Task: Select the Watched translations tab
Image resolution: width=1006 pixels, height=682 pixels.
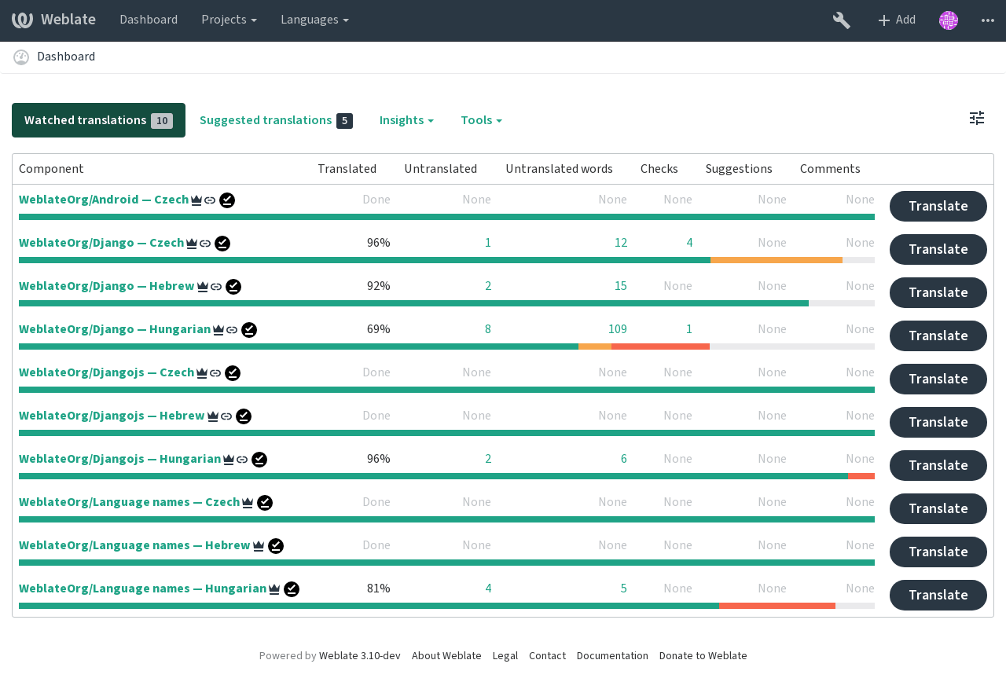Action: coord(98,120)
